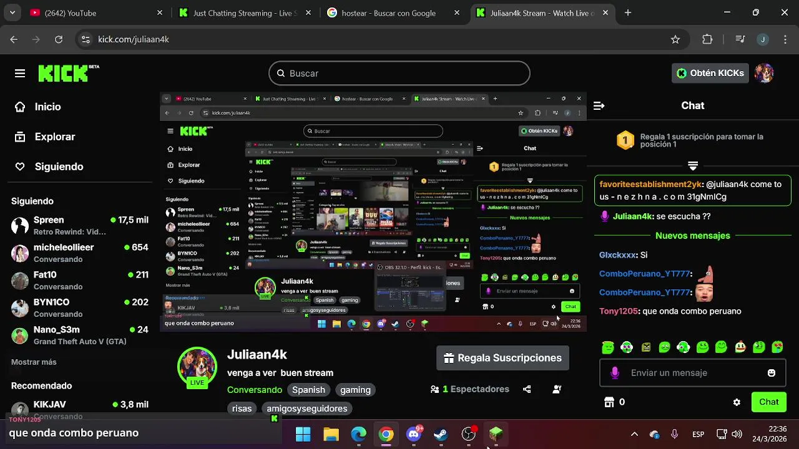Open Nano_S3m channel in sidebar
Image resolution: width=799 pixels, height=449 pixels.
tap(80, 336)
